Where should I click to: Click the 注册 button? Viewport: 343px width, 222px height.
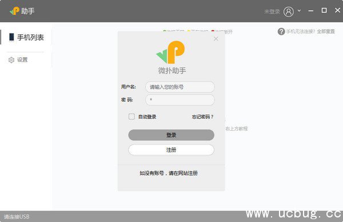coord(171,150)
